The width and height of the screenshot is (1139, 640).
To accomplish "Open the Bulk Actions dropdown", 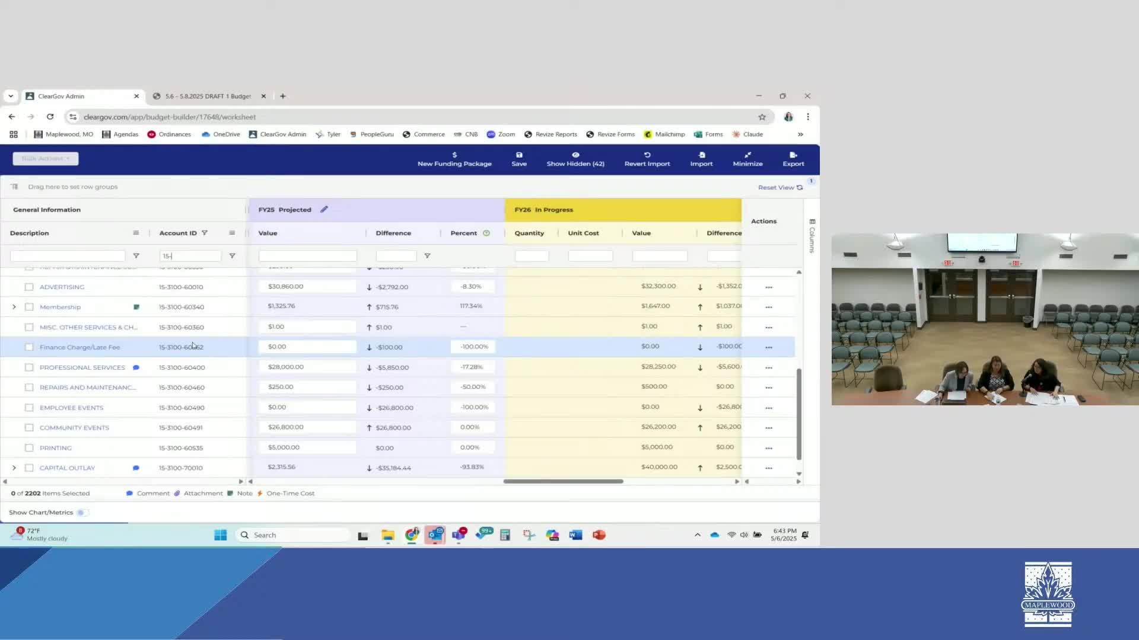I will [x=46, y=159].
